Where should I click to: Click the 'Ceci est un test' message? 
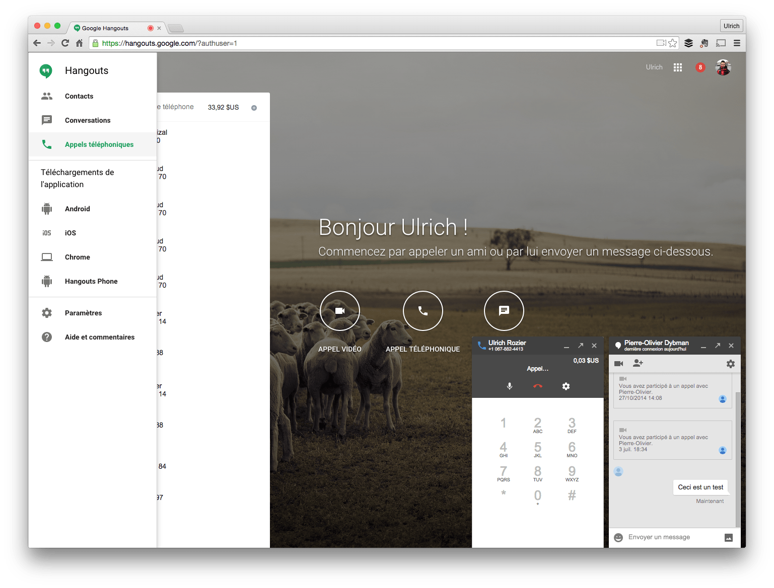(x=700, y=487)
